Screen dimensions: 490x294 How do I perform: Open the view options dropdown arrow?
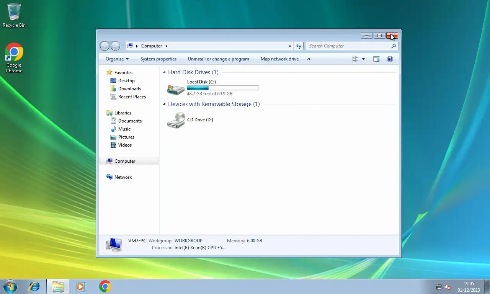tap(363, 59)
